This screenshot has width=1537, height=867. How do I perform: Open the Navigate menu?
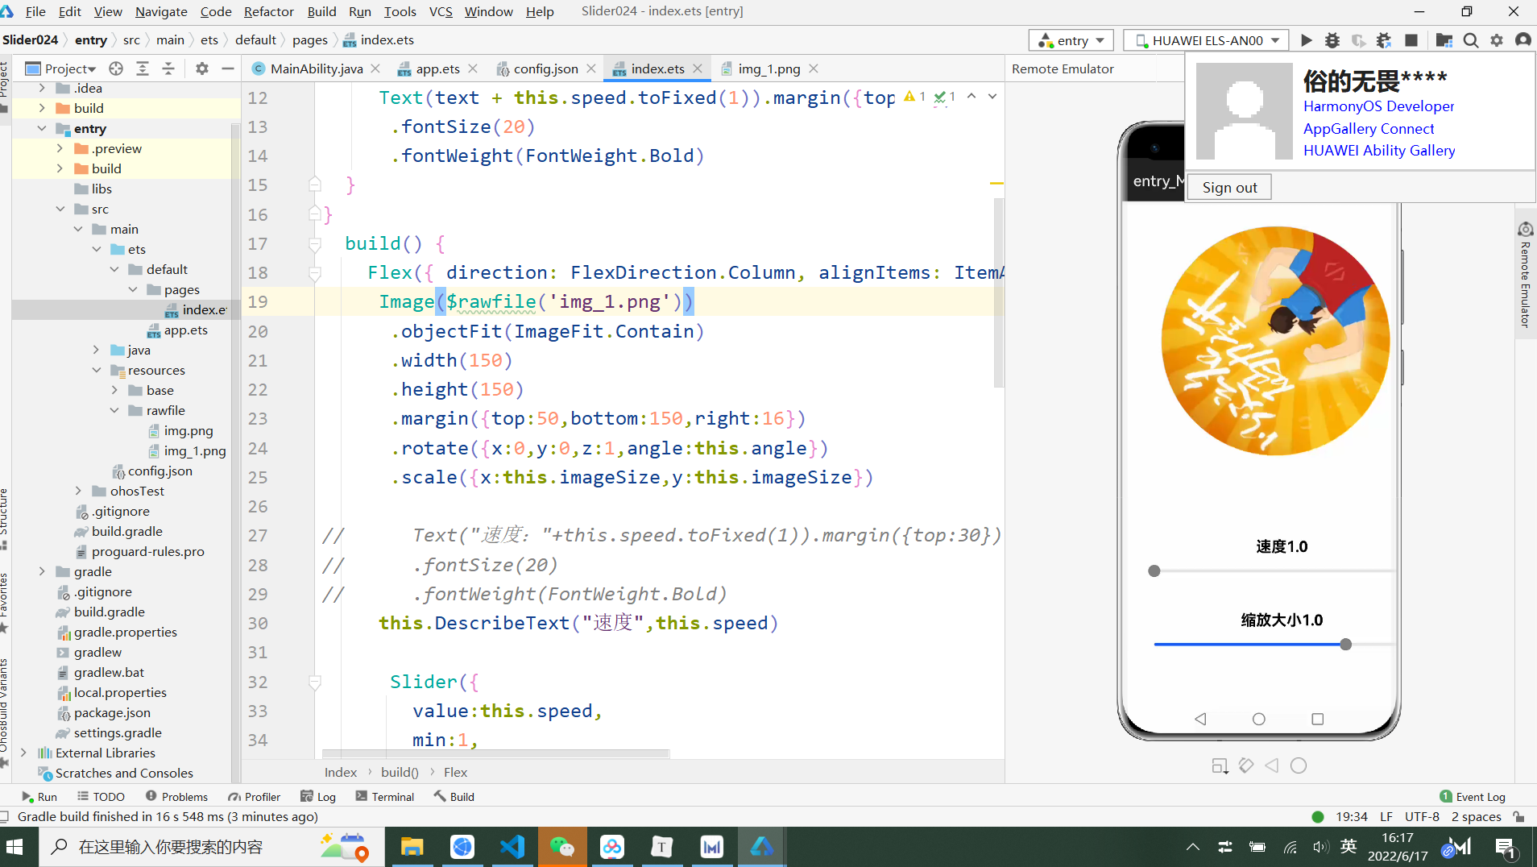161,11
